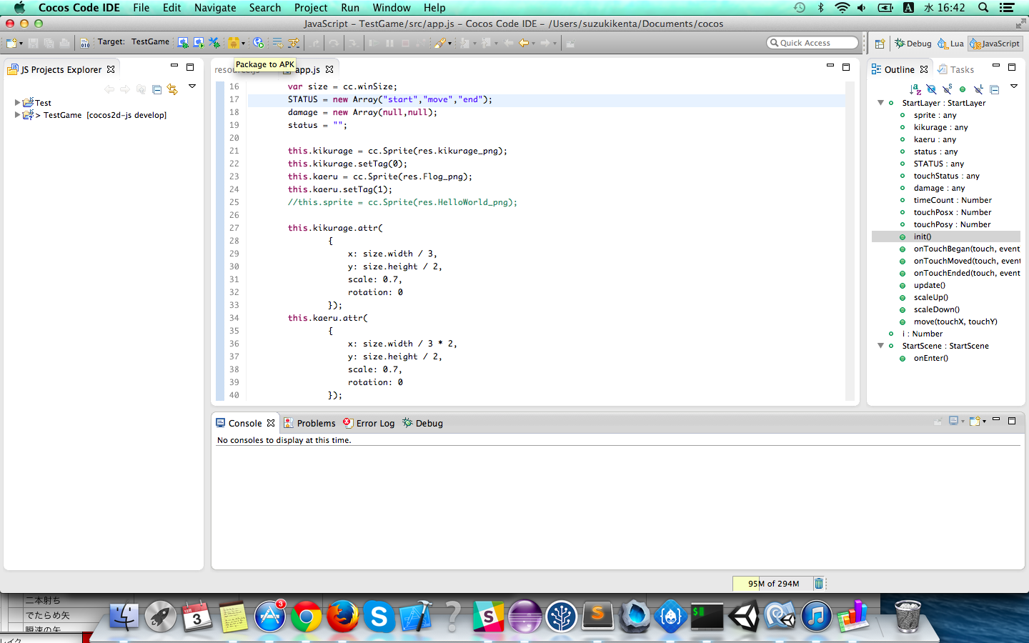Toggle green circle non-public filter in Outline
The image size is (1029, 643).
(963, 89)
